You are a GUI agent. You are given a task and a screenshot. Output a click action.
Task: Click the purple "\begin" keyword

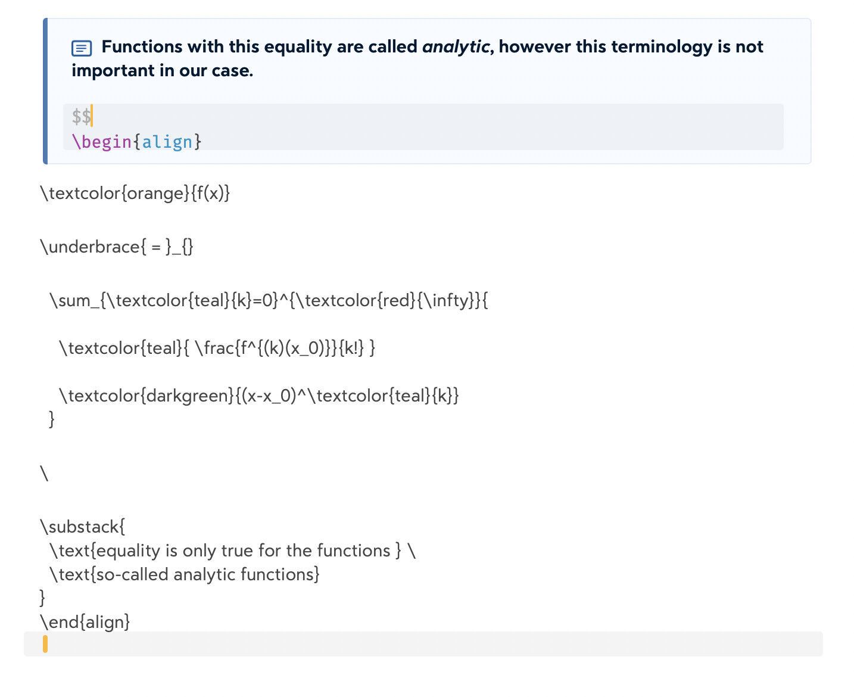(x=102, y=142)
